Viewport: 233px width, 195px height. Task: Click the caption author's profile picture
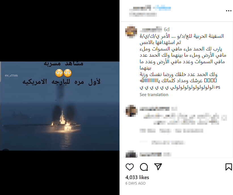pyautogui.click(x=131, y=31)
